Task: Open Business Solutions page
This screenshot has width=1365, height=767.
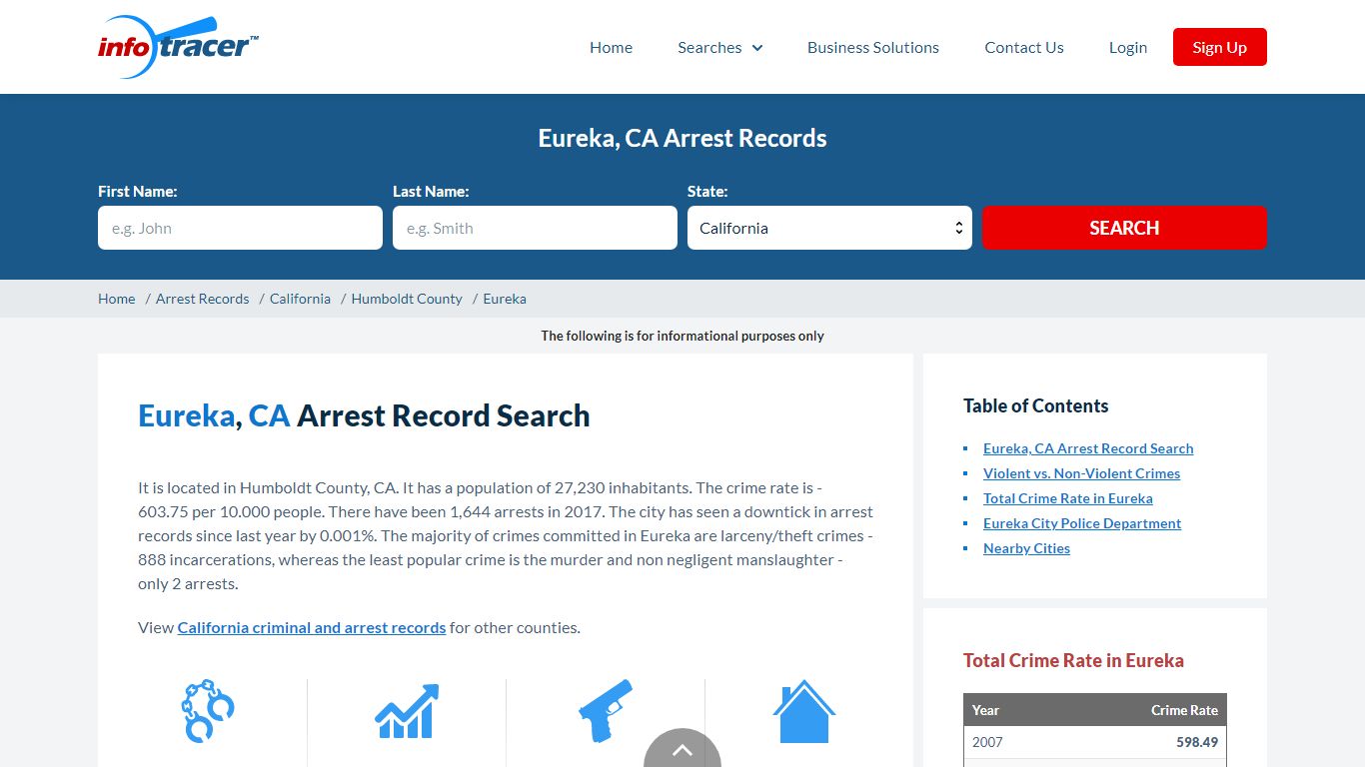Action: click(x=873, y=47)
